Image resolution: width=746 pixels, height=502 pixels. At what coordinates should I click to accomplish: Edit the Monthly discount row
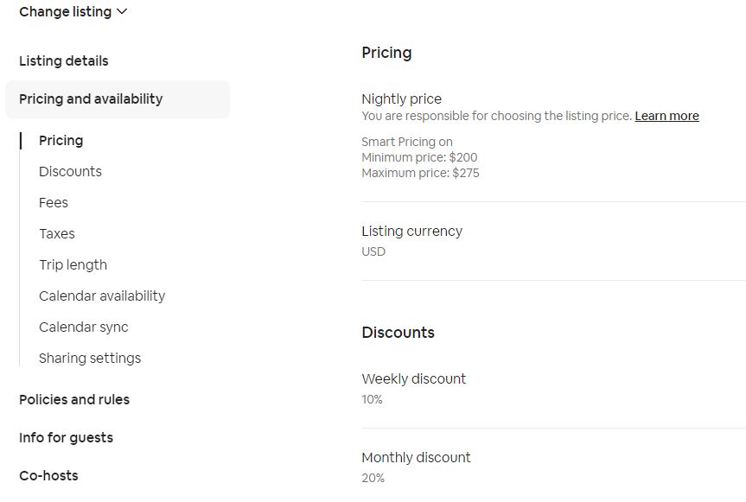pos(416,458)
